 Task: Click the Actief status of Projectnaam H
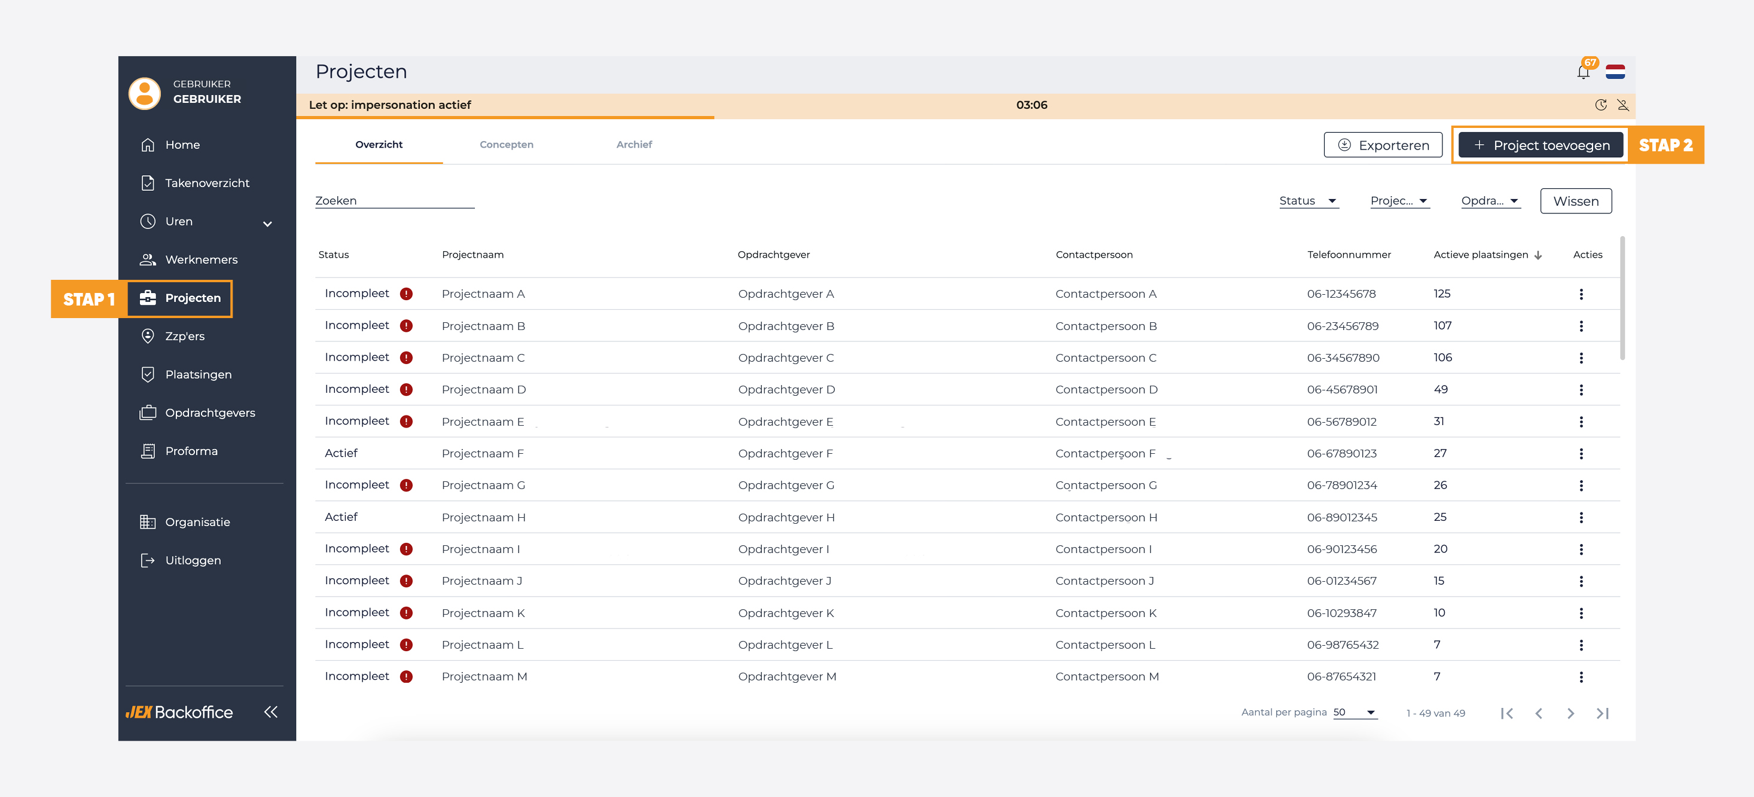(341, 517)
